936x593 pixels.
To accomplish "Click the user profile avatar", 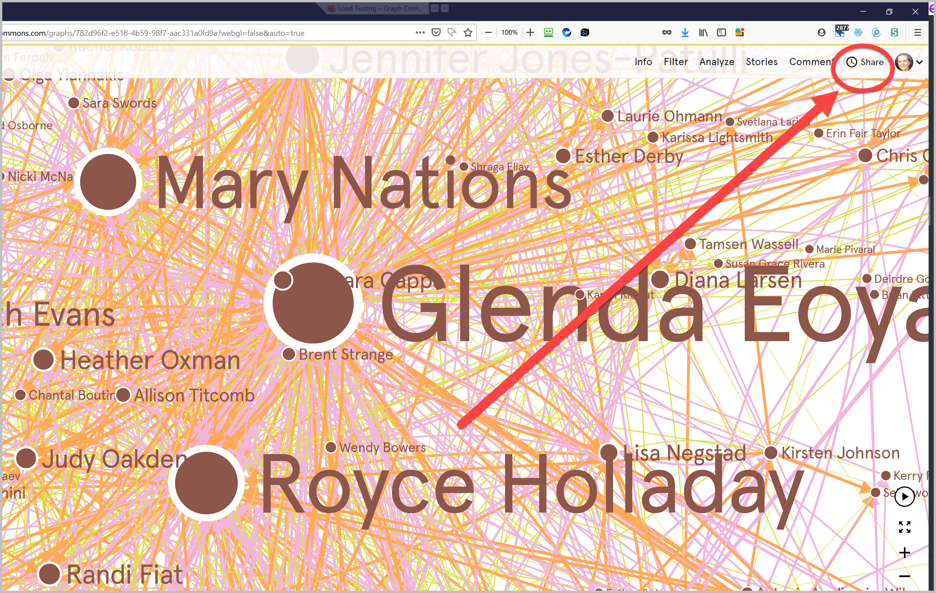I will click(x=904, y=62).
